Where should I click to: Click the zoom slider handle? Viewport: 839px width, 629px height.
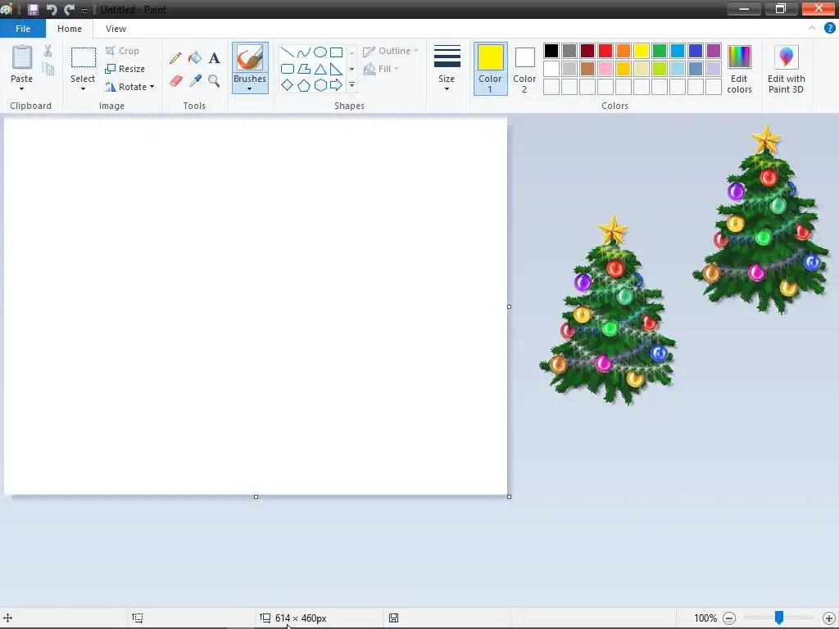(779, 618)
